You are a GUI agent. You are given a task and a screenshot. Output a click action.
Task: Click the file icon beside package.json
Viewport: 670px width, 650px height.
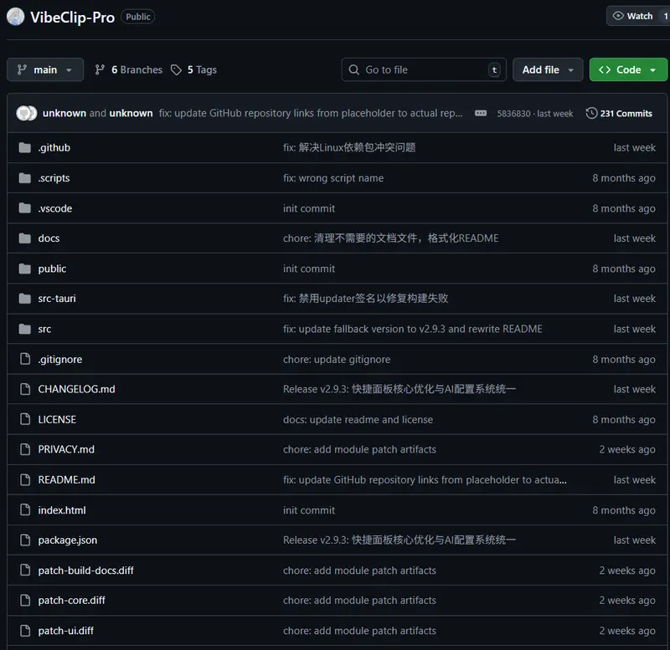[x=24, y=540]
